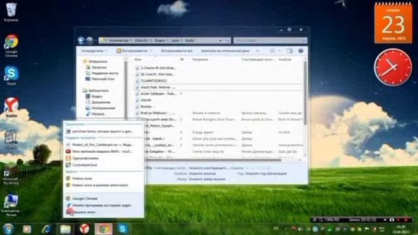Open the Skype desktop shortcut
This screenshot has height=235, width=418.
pyautogui.click(x=11, y=76)
